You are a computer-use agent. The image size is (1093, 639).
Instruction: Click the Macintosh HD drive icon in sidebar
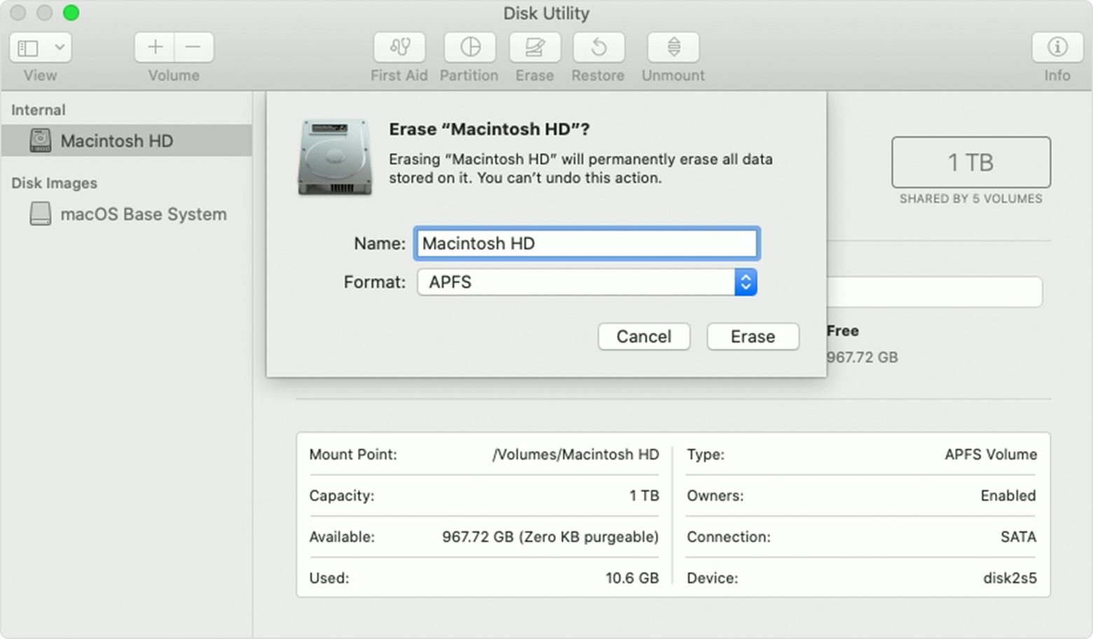point(41,140)
